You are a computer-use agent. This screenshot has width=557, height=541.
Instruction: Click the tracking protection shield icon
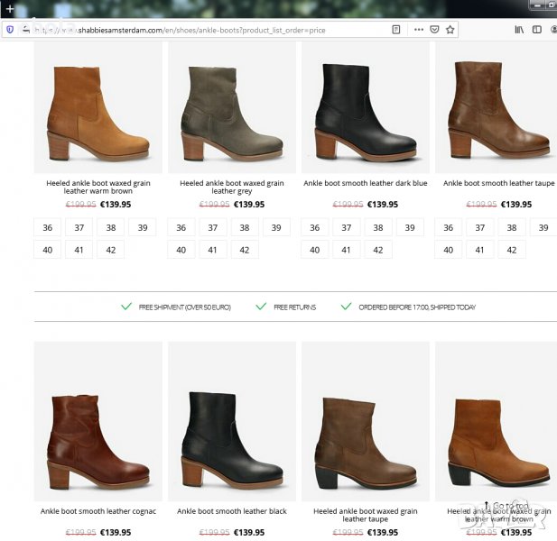pyautogui.click(x=10, y=30)
